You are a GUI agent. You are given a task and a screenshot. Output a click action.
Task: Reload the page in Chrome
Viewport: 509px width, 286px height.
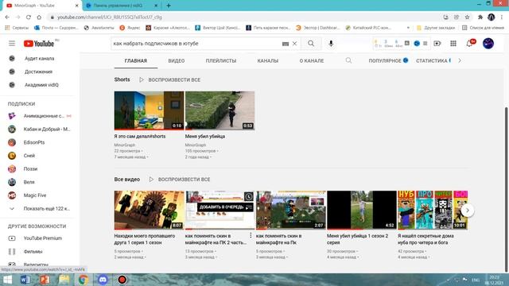(29, 17)
